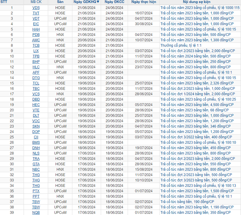The height and width of the screenshot is (215, 241).
Task: Open the TRA stock code link
Action: tap(36, 158)
